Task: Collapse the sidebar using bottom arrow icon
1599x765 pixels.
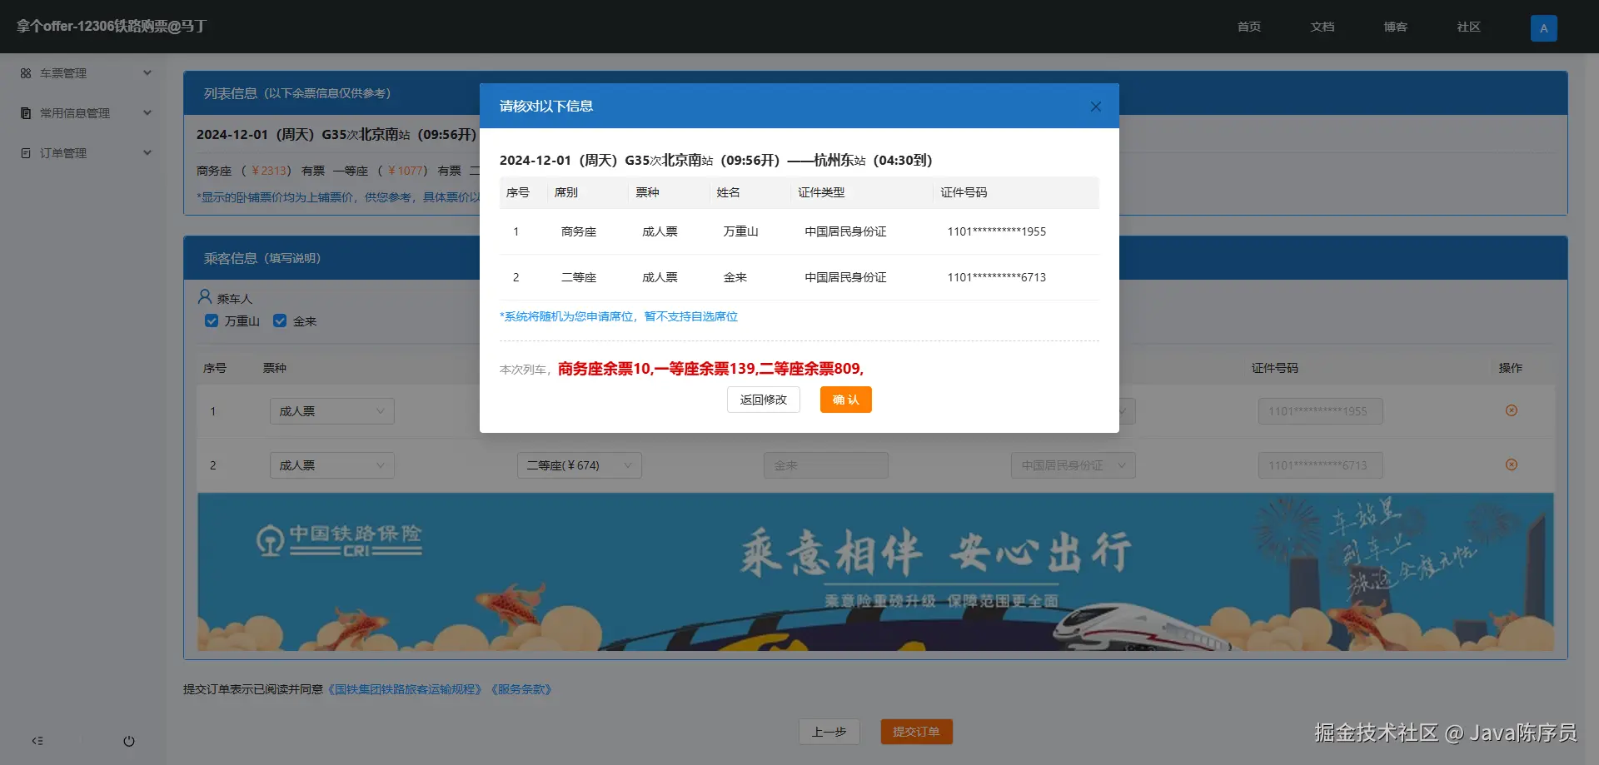Action: [x=37, y=741]
